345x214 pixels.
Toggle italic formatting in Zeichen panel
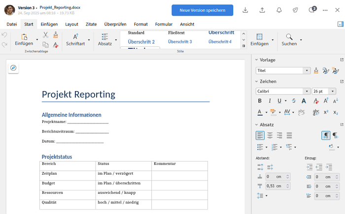click(x=270, y=101)
